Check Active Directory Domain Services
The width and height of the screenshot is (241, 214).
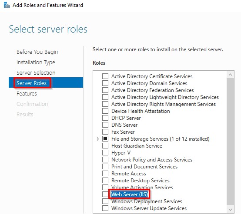pyautogui.click(x=105, y=83)
